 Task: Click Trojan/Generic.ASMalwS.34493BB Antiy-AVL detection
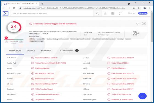(51, 63)
